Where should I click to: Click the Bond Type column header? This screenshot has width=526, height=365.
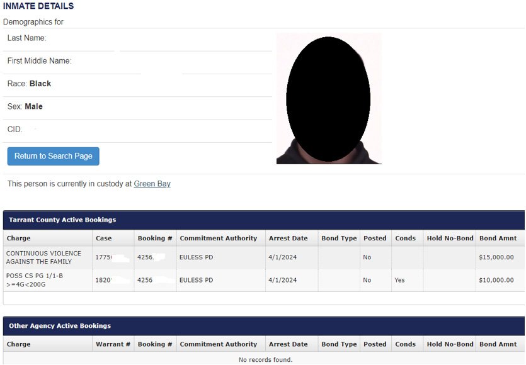[x=339, y=238]
